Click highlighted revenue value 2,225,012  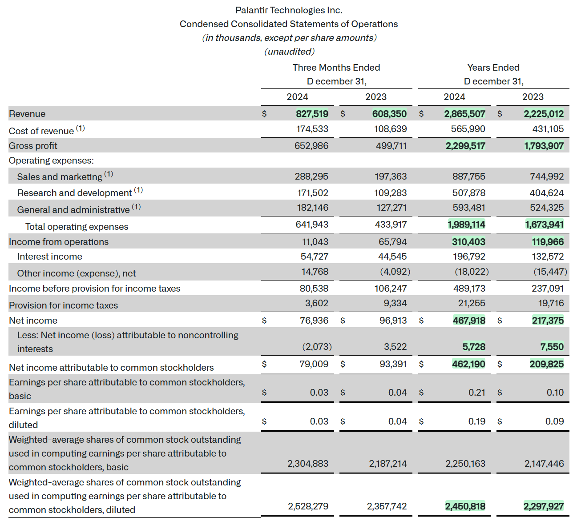pyautogui.click(x=544, y=114)
